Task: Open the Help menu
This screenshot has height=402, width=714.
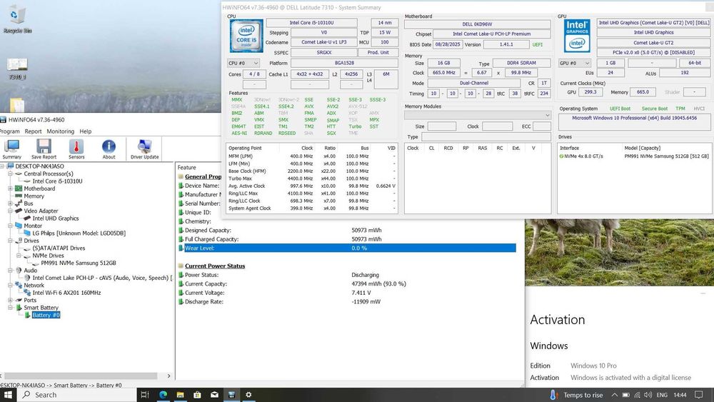Action: pyautogui.click(x=86, y=131)
